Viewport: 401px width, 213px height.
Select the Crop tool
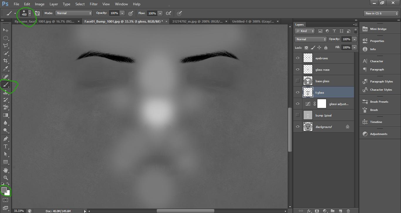[5, 61]
